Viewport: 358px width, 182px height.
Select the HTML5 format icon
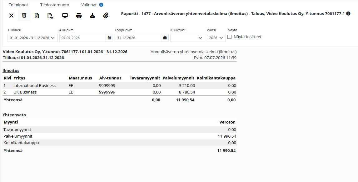24,16
